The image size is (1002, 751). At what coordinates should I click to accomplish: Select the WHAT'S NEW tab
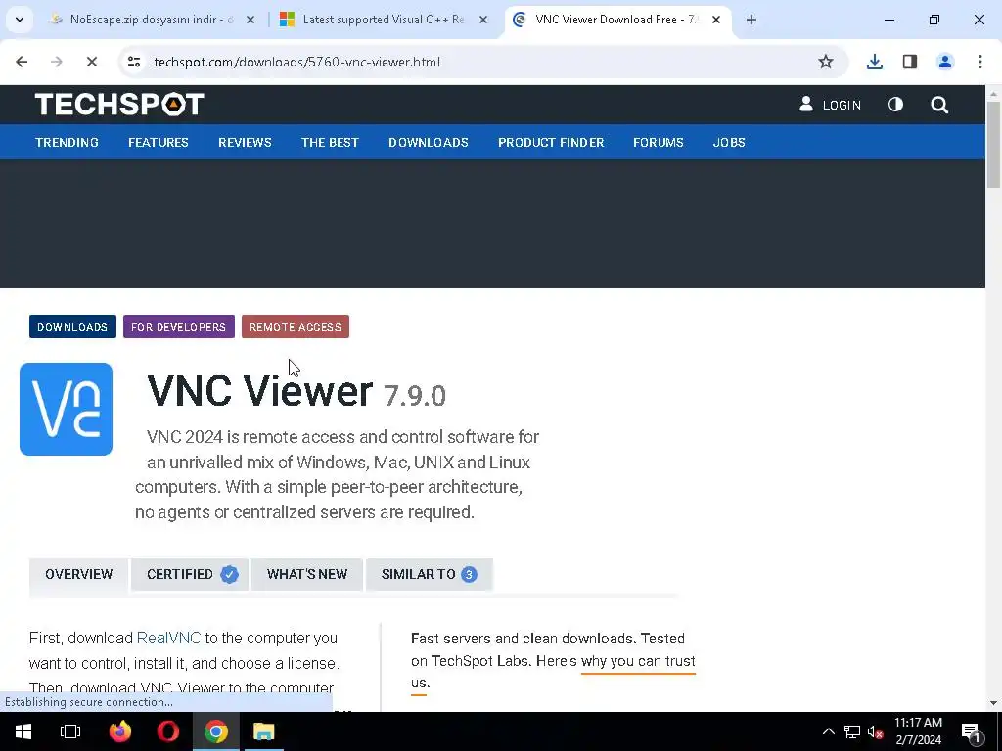coord(307,574)
